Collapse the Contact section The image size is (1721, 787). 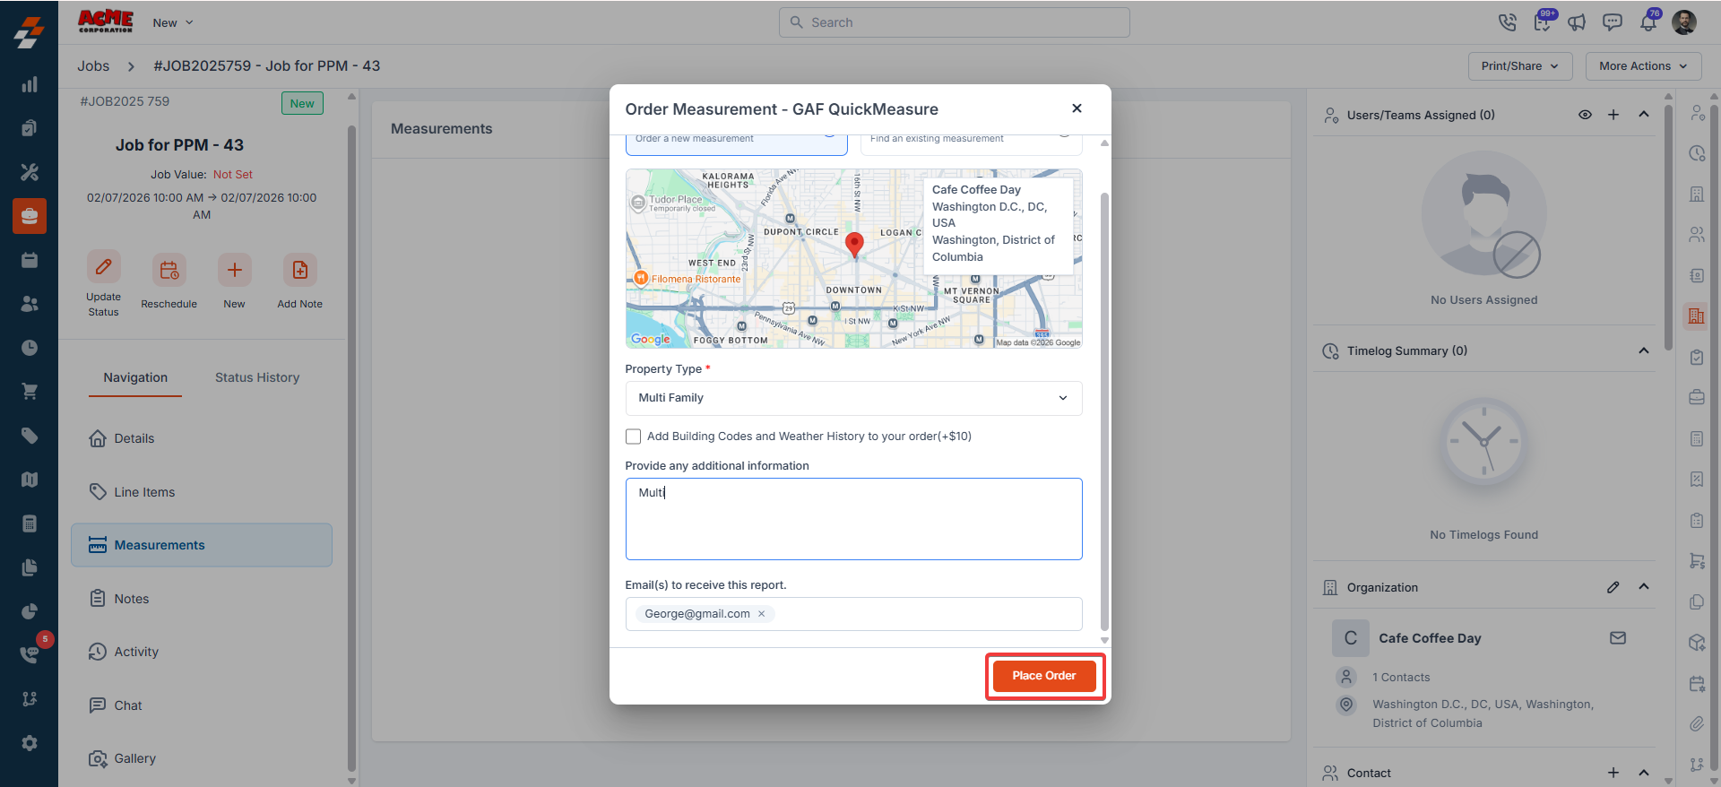[x=1644, y=773]
